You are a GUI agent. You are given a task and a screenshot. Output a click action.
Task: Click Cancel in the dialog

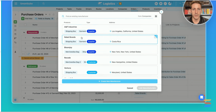(x=130, y=88)
